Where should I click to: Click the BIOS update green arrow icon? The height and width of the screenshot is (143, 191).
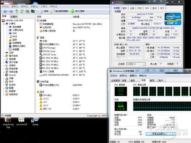pos(72,11)
